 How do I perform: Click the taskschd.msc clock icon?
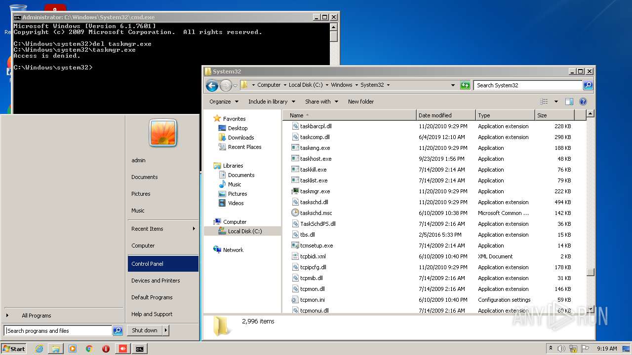[x=295, y=213]
